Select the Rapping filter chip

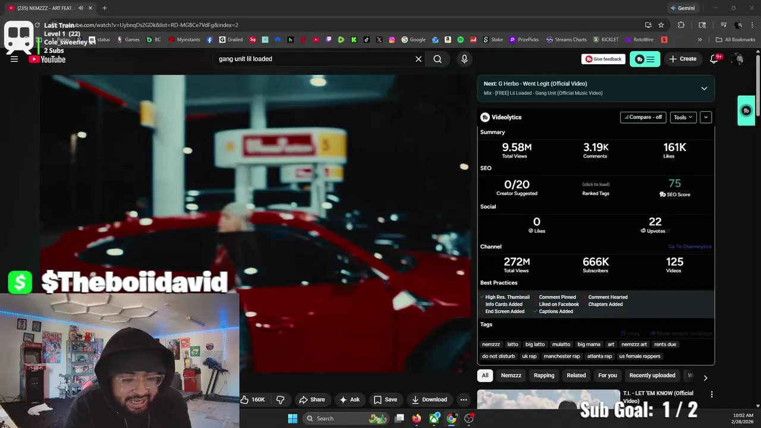pos(544,375)
